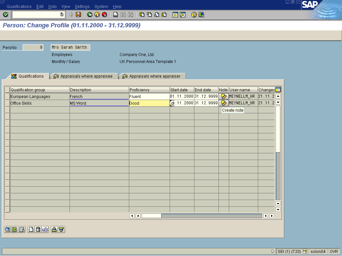Click the sslon04 server name in status bar
Viewport: 342px width, 256px height.
coord(318,251)
